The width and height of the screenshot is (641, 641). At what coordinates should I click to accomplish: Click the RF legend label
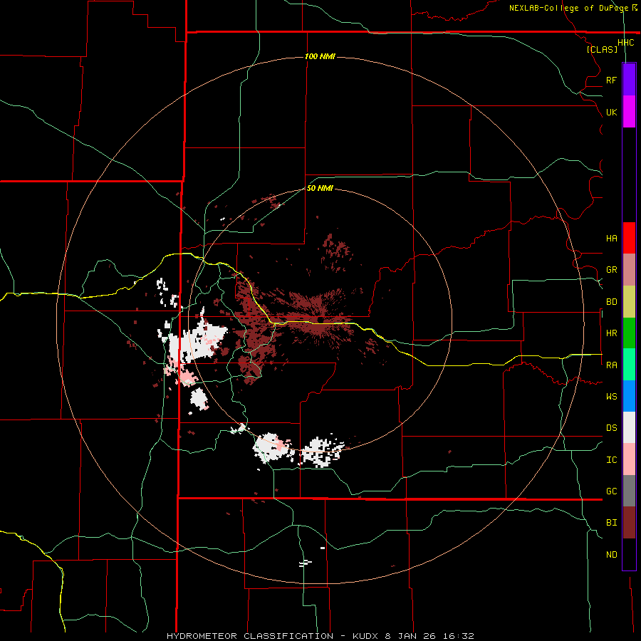(x=611, y=80)
